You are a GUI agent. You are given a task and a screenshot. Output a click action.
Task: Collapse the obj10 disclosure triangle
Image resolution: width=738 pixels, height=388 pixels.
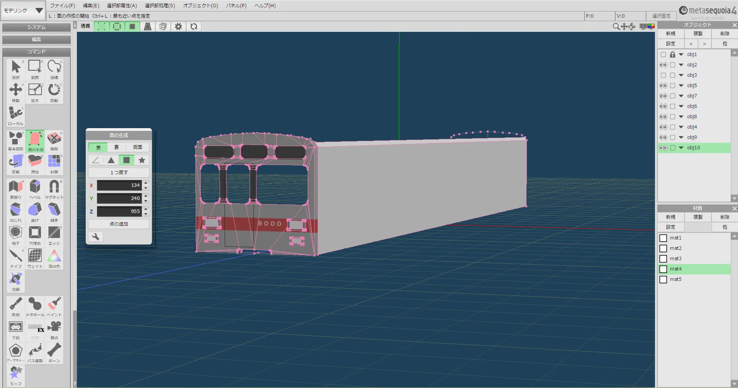pyautogui.click(x=681, y=148)
